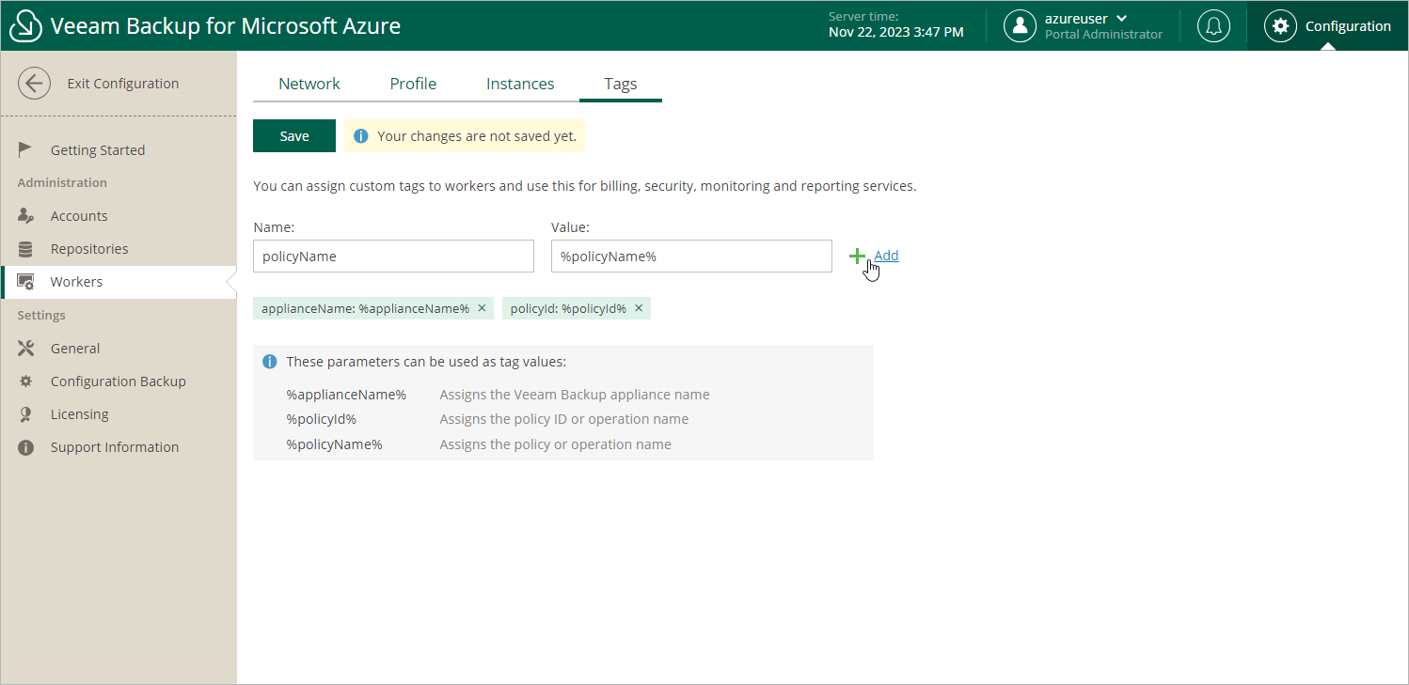Click the Add link
1409x685 pixels.
886,256
